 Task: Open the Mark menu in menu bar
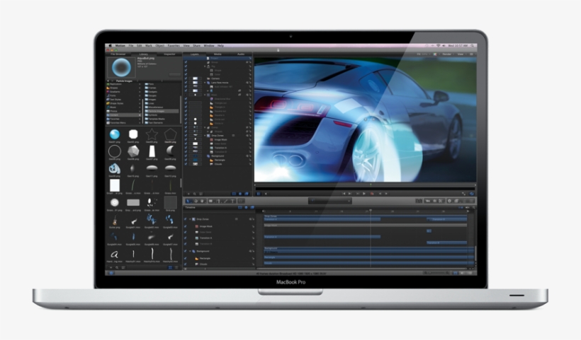[x=149, y=45]
